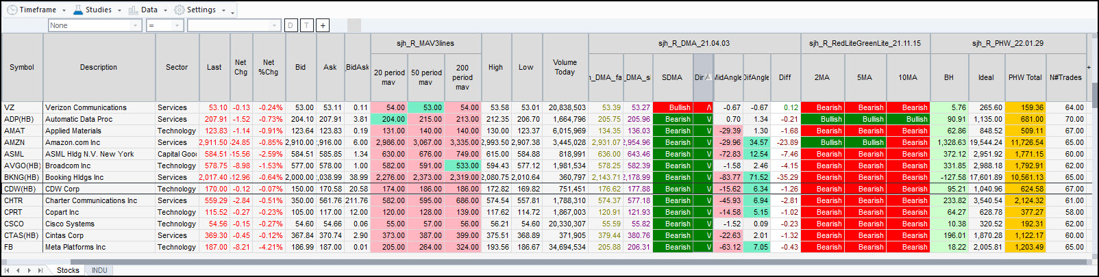Click the sorted Dir column header
This screenshot has height=277, width=1099.
coord(703,77)
